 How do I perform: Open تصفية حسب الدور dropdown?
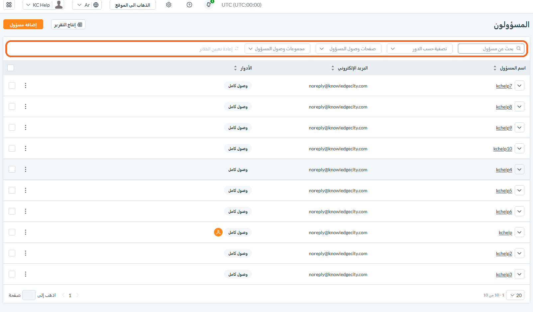click(x=420, y=49)
